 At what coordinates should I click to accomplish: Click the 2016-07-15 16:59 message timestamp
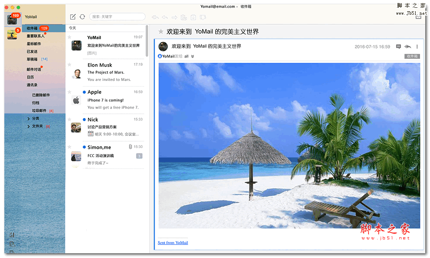tap(372, 47)
